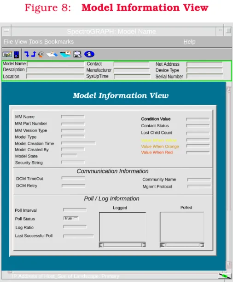
Task: Open the Bookmarks menu
Action: [59, 42]
